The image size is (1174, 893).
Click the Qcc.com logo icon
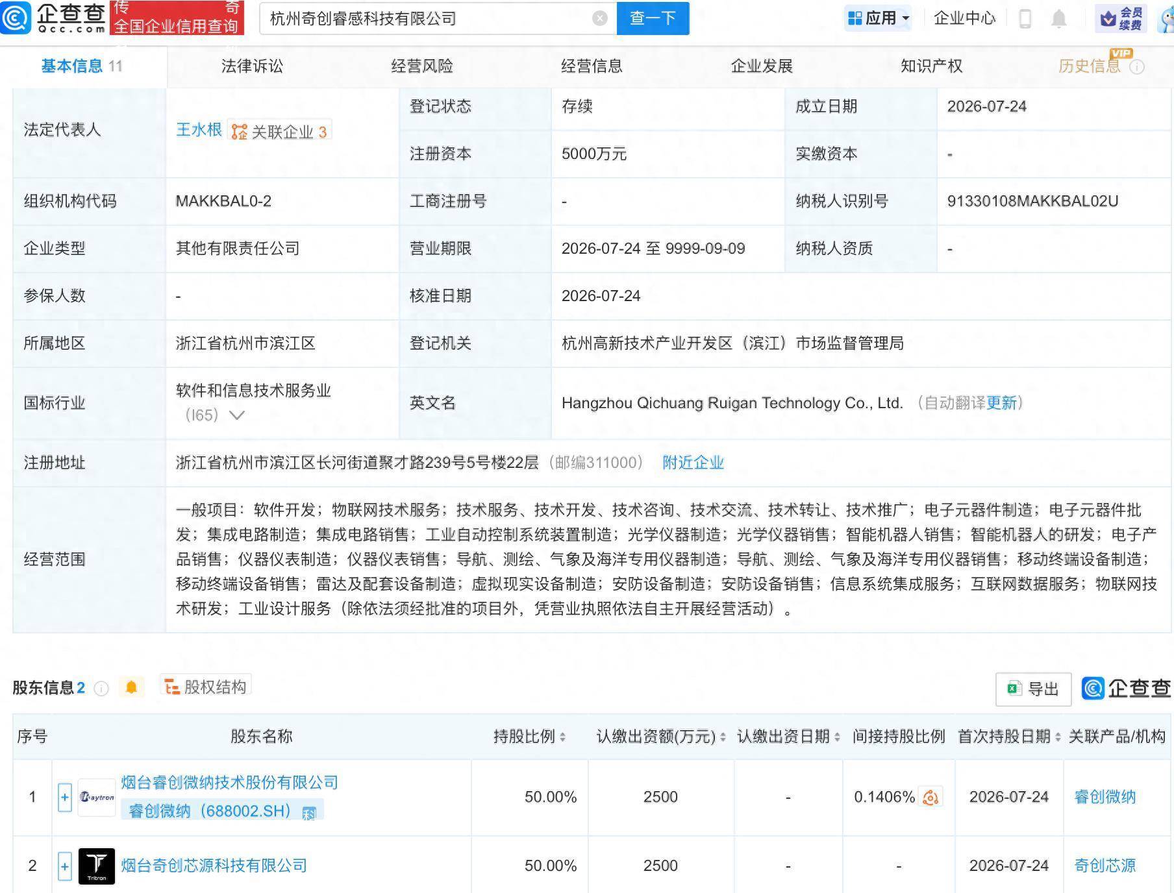(x=16, y=18)
